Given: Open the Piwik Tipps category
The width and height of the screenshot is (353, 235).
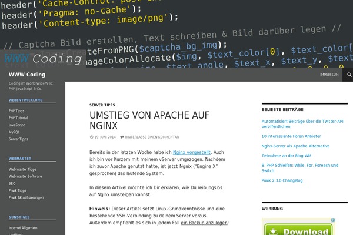Looking at the screenshot, I should (x=18, y=190).
